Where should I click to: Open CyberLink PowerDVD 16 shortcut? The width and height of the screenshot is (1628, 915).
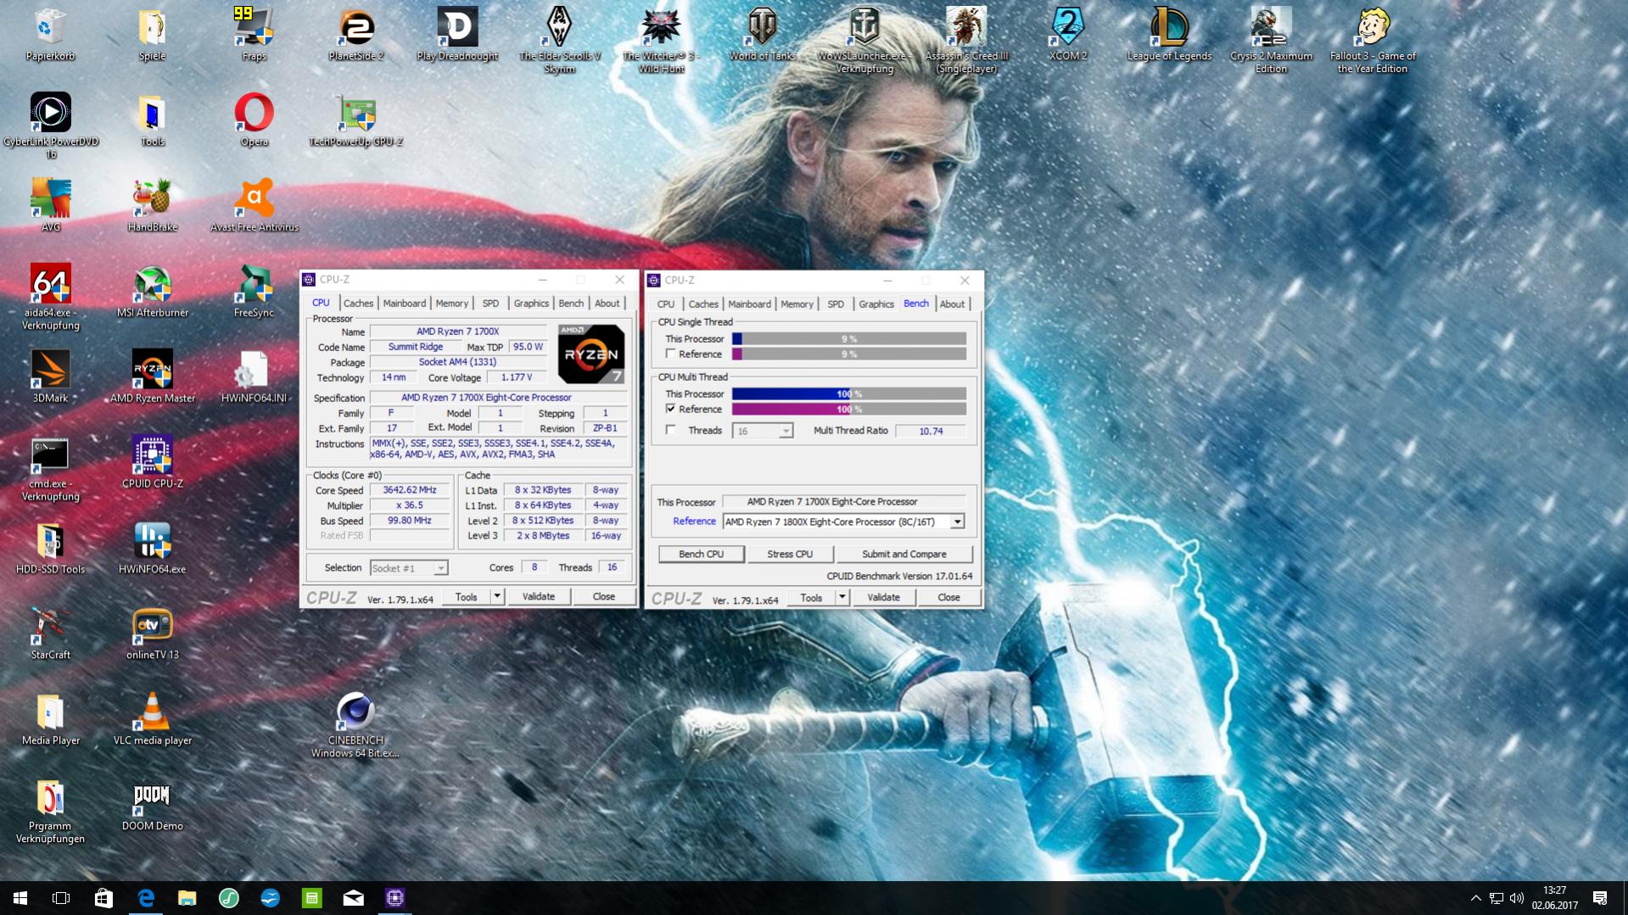coord(51,126)
